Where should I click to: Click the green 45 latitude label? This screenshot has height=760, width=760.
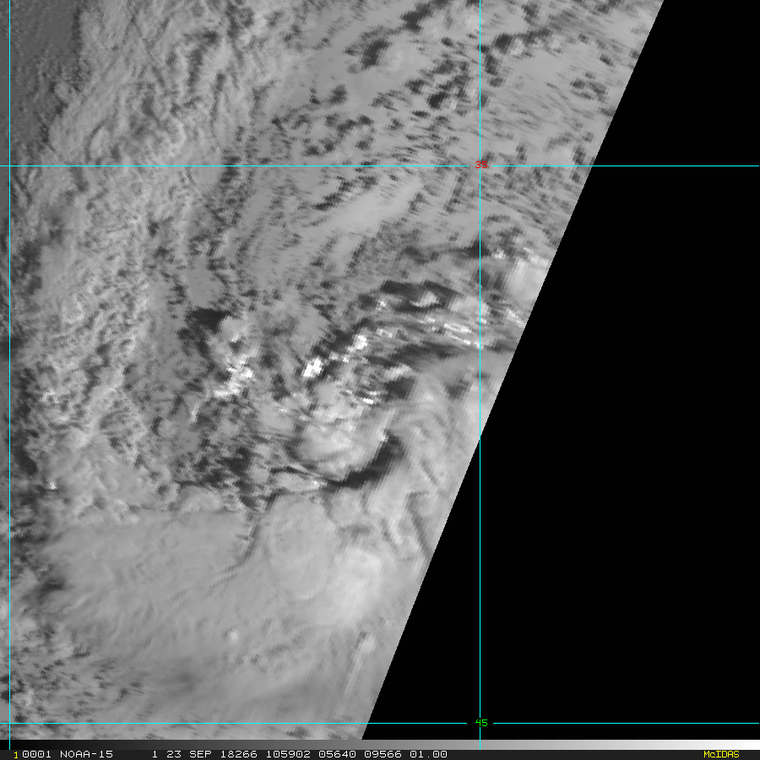click(480, 723)
